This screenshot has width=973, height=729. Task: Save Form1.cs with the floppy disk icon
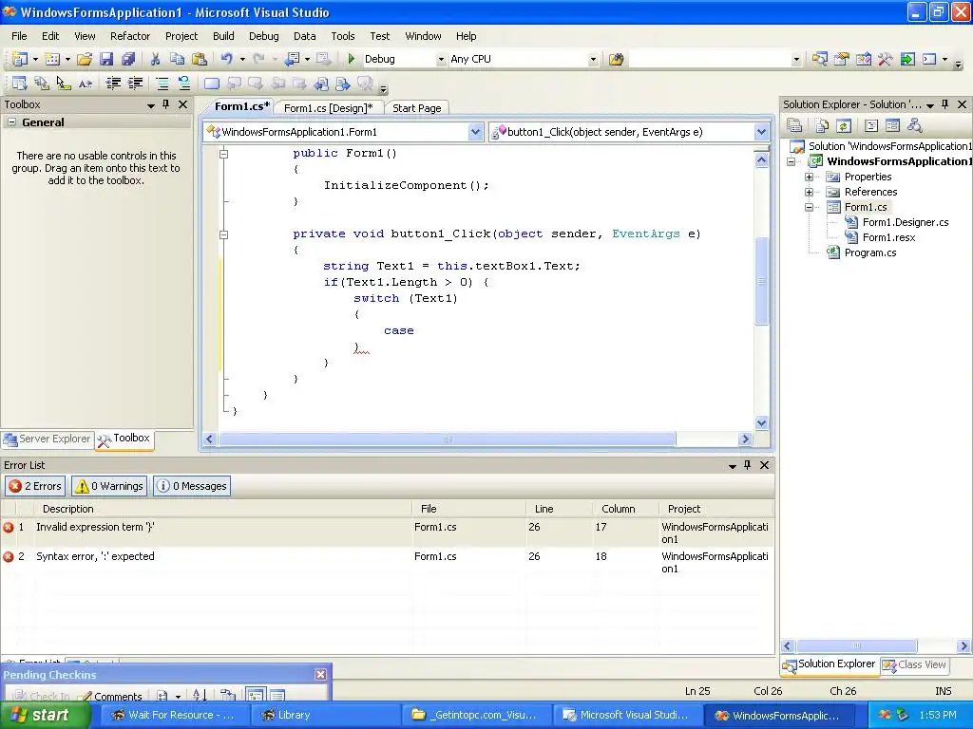(106, 59)
